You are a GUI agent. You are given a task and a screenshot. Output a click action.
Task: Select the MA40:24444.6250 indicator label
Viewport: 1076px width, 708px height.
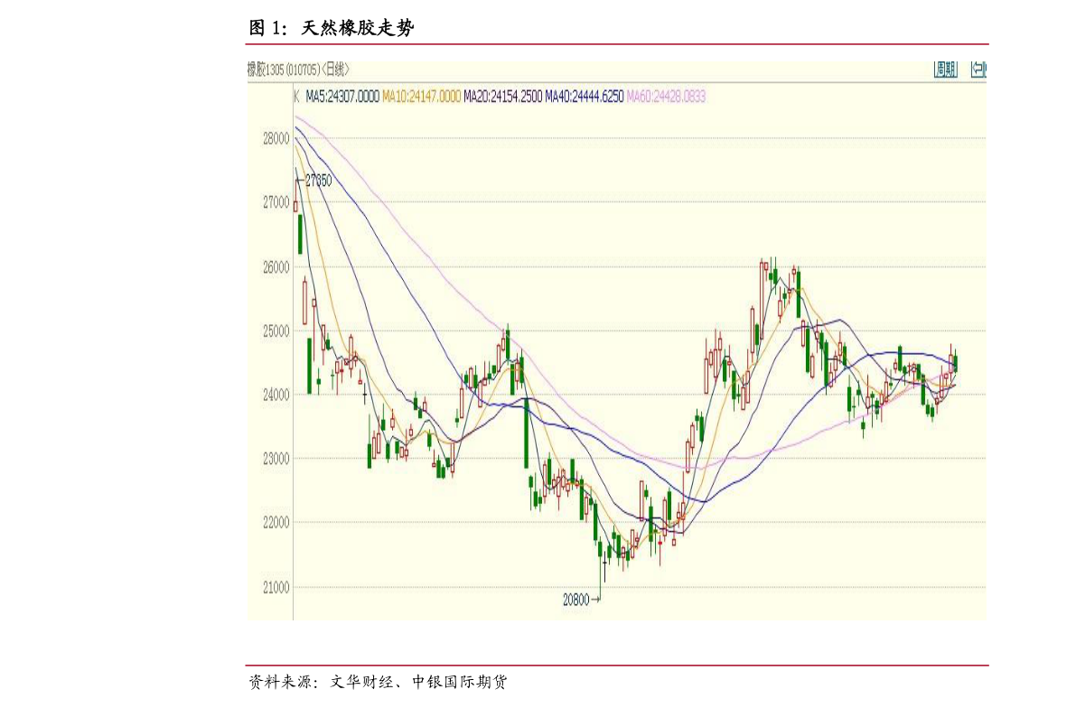click(584, 97)
